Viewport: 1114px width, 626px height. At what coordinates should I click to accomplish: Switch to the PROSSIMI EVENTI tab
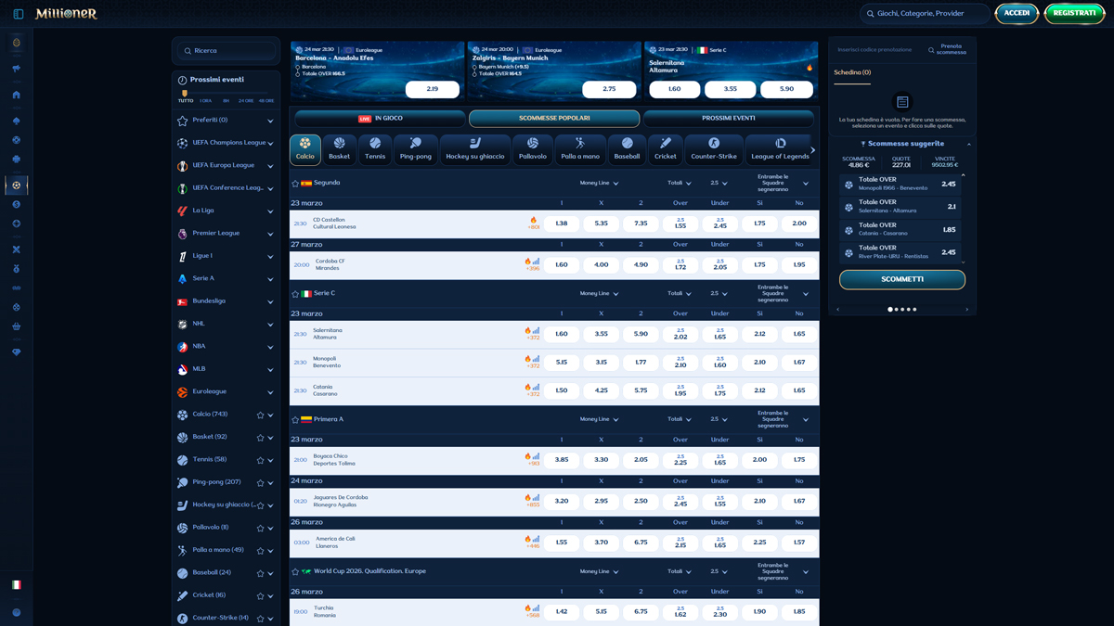point(728,119)
